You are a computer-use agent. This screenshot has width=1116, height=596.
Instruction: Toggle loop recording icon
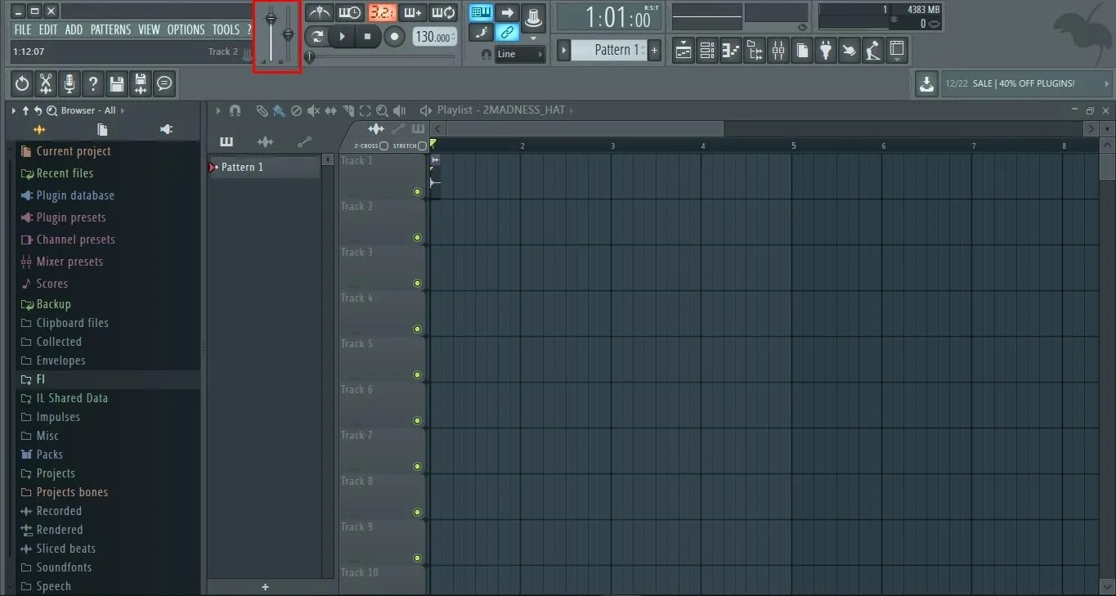click(443, 12)
